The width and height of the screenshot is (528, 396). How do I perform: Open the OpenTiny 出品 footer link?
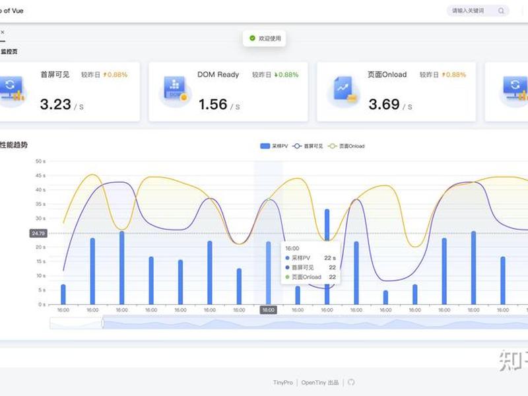pos(320,383)
